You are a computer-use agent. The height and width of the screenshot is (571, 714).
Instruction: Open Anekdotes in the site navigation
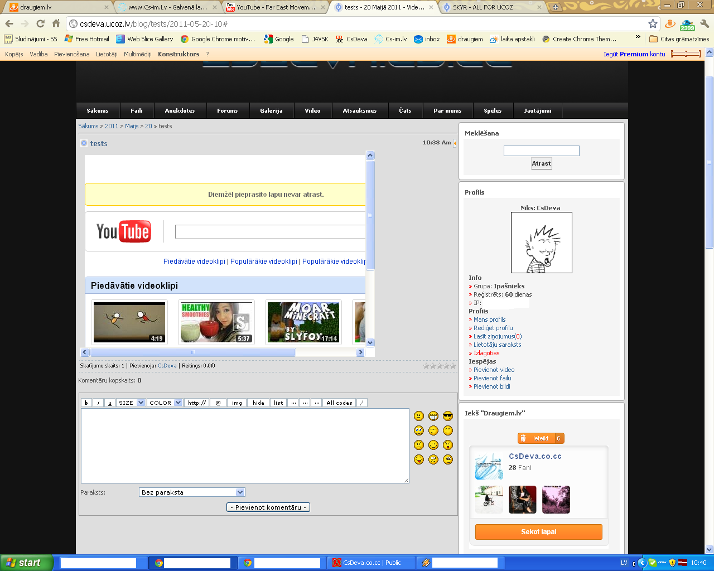pos(180,110)
